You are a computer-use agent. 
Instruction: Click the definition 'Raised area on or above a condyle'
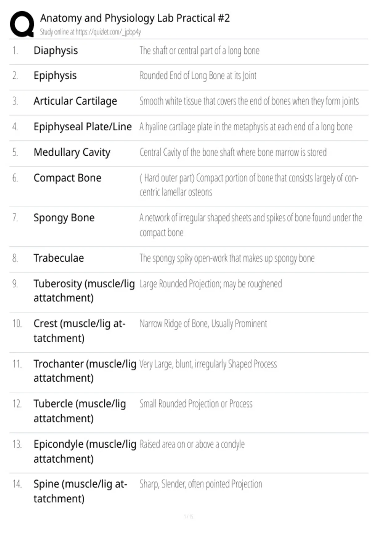pos(192,444)
